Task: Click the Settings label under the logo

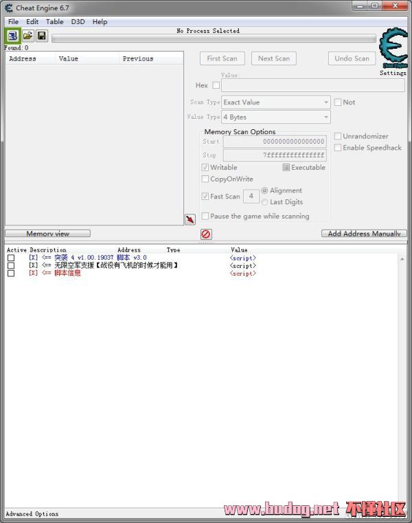Action: point(393,73)
